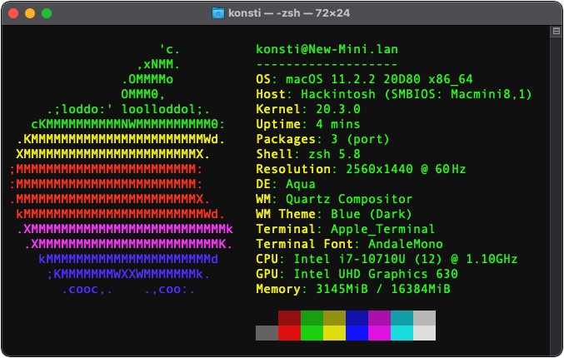Image resolution: width=564 pixels, height=358 pixels.
Task: Click the Resolution value '2560x1440 @ 60Hz'
Action: pos(406,169)
